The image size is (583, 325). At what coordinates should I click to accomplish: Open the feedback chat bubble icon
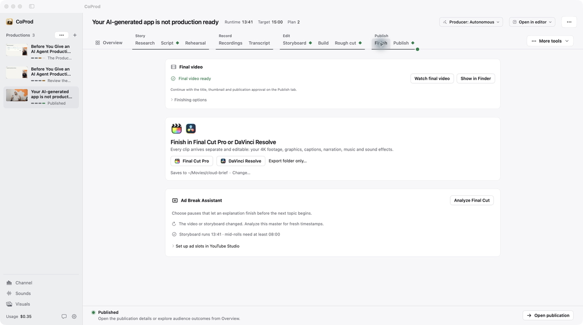click(64, 316)
